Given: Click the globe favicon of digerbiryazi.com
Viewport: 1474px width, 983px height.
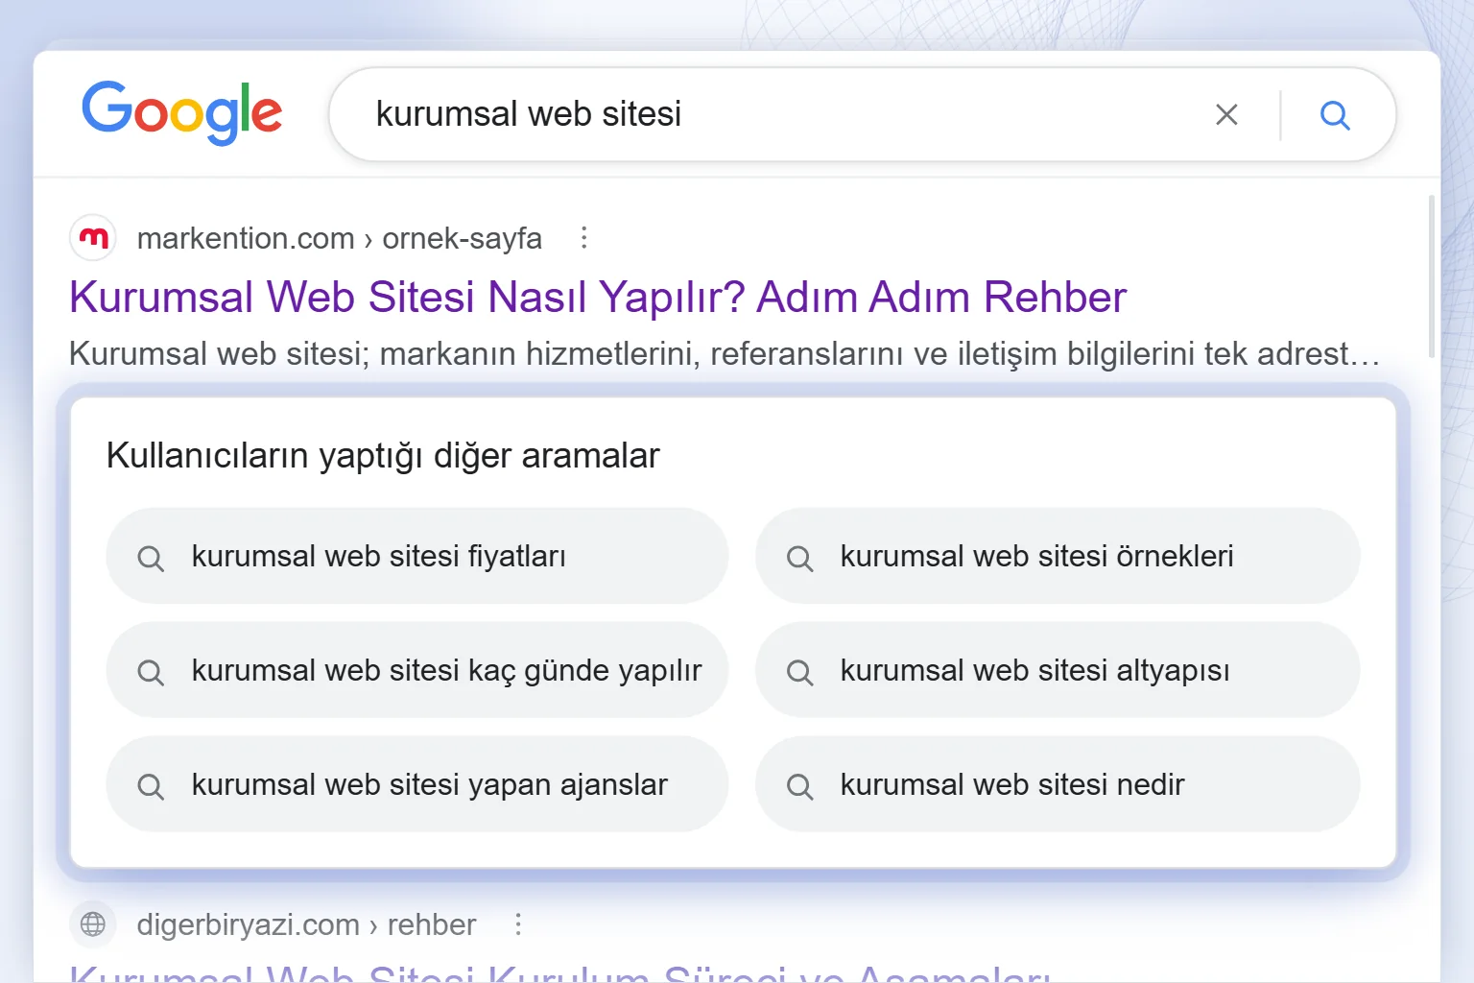Looking at the screenshot, I should [93, 923].
